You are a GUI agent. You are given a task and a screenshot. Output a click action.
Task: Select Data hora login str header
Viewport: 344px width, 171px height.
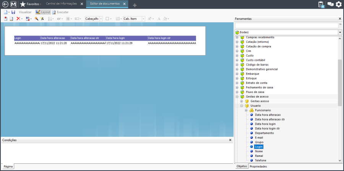(x=172, y=38)
